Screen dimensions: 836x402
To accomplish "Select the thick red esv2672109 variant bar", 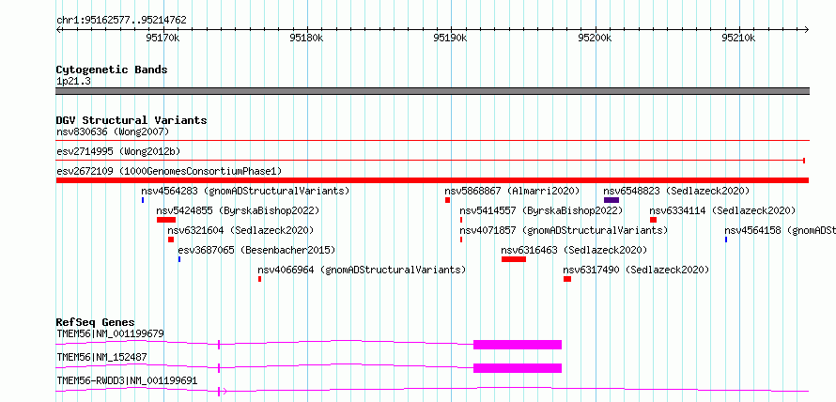I will point(432,180).
